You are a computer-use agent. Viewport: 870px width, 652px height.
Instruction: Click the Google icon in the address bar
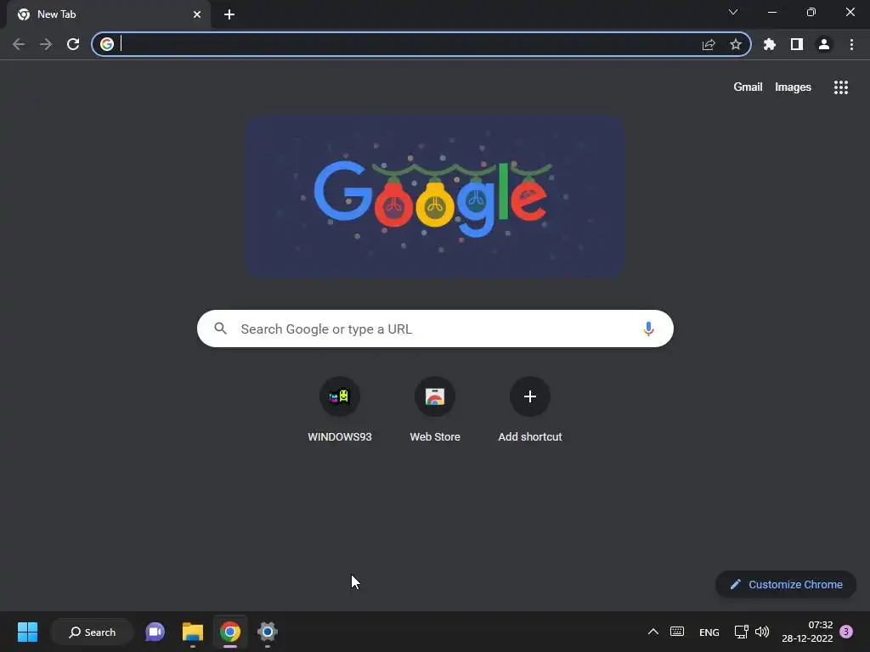pos(107,44)
